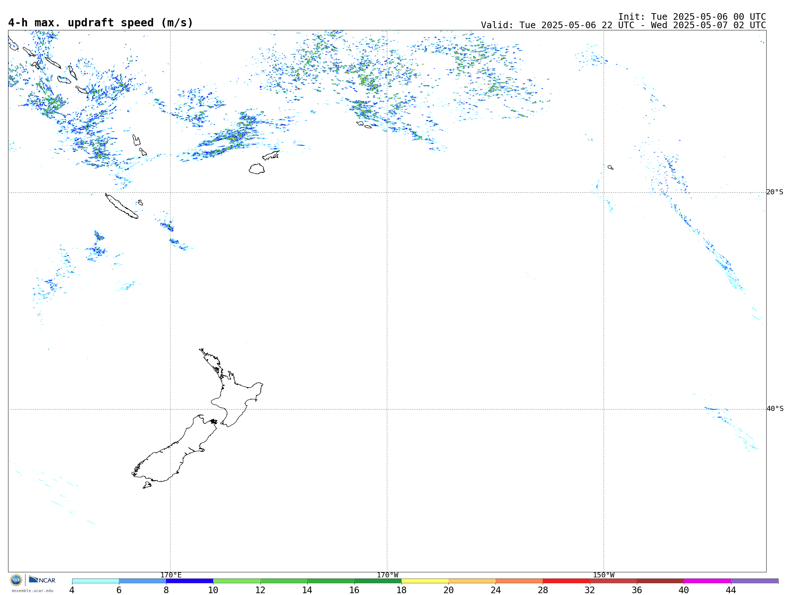790x595 pixels.
Task: Select the brown 36–40 colorbar segment
Action: pyautogui.click(x=661, y=581)
